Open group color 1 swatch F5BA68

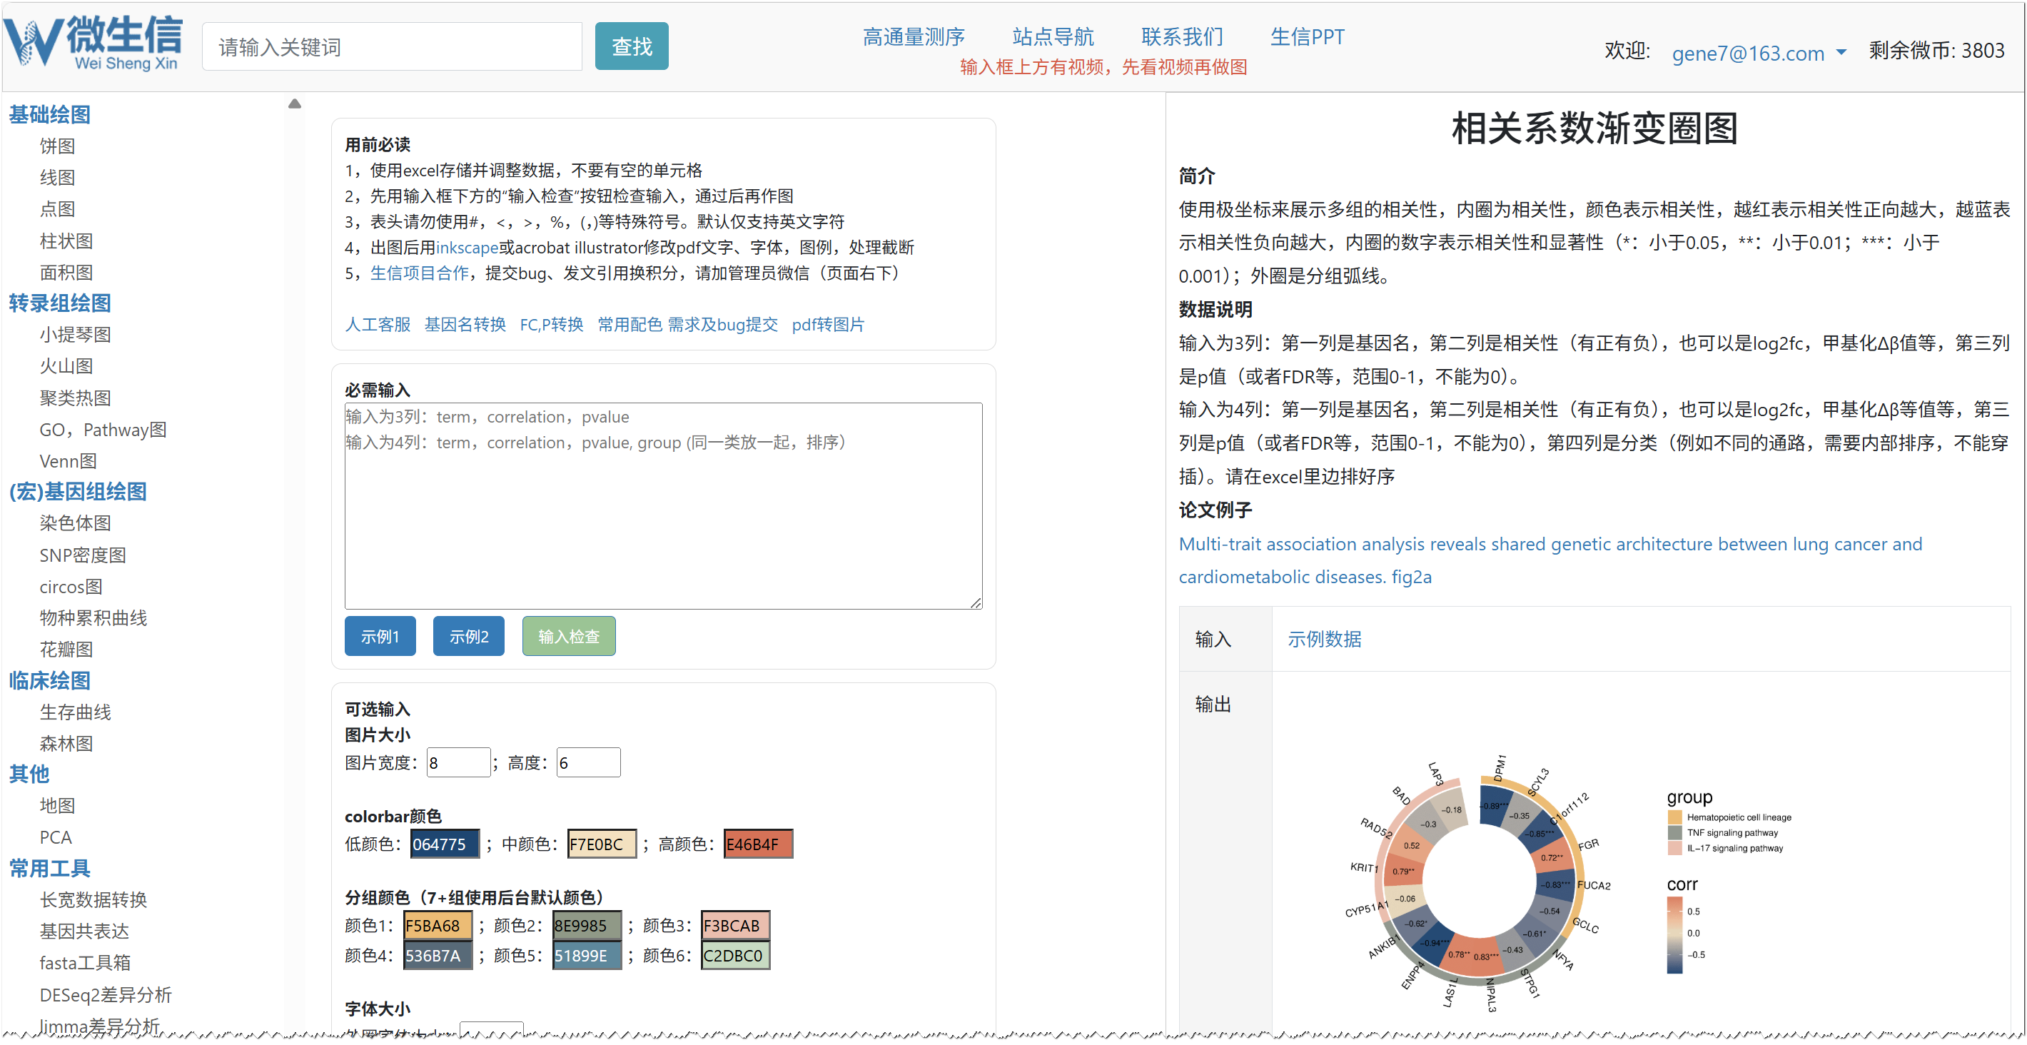click(437, 925)
